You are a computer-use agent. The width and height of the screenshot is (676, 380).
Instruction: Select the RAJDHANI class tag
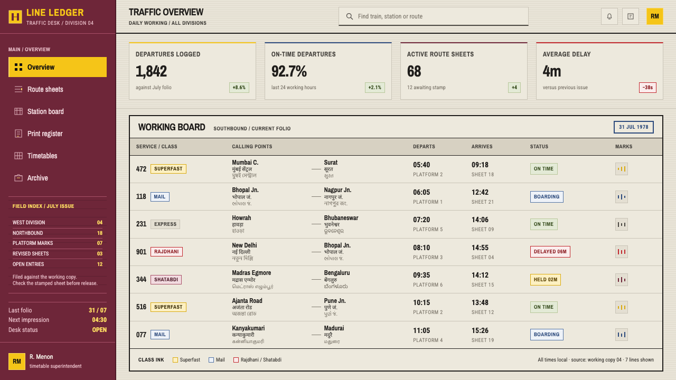point(166,252)
